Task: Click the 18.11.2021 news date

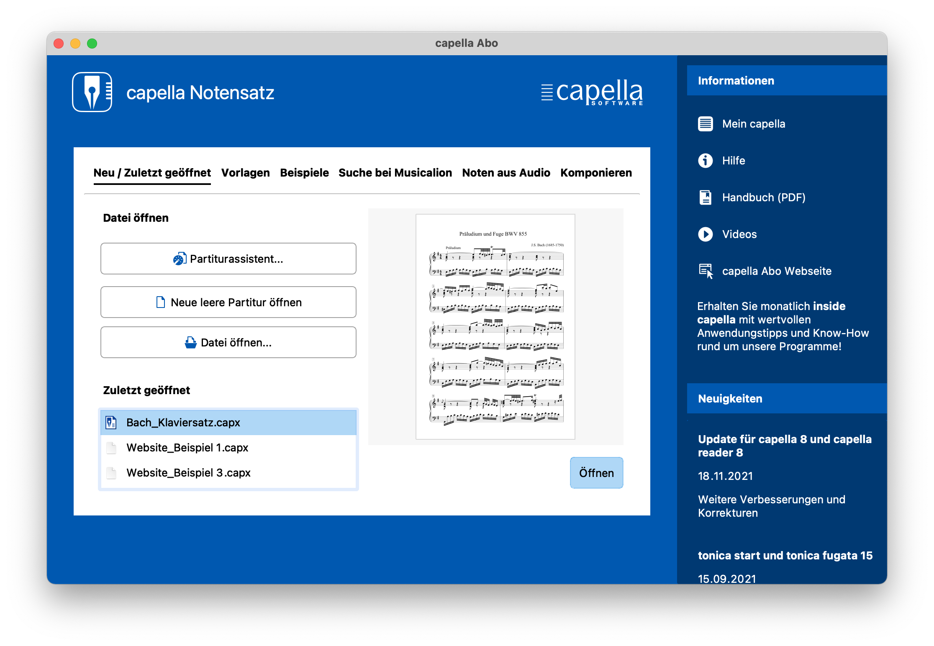Action: (725, 476)
